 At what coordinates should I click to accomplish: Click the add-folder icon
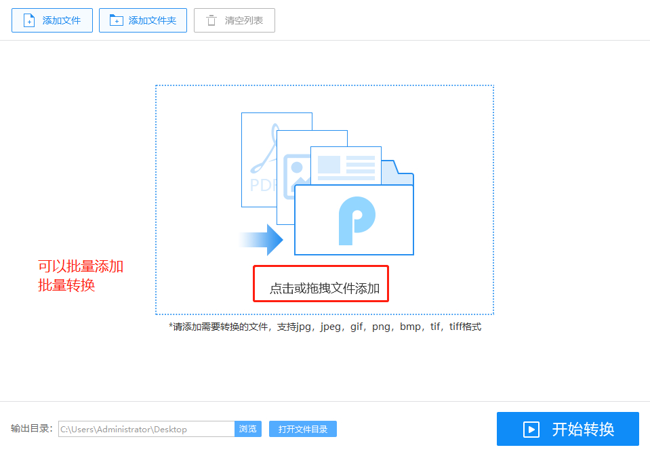pos(116,20)
